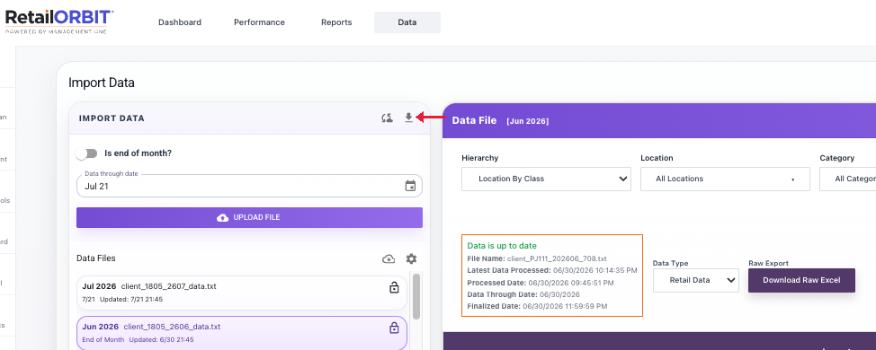Open the calendar picker icon
Viewport: 876px width, 350px height.
411,186
